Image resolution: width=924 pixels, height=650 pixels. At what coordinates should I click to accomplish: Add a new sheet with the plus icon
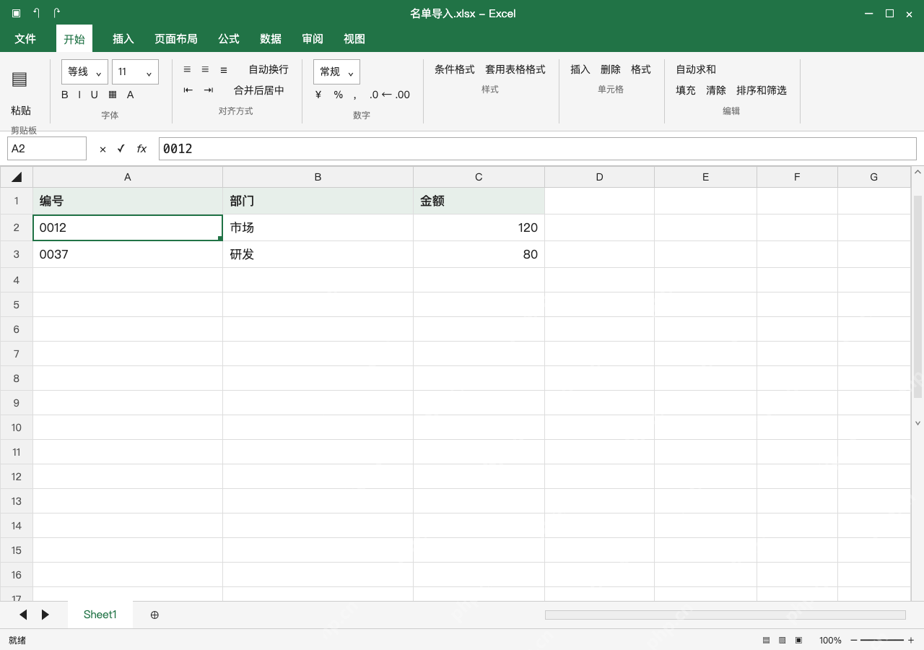[x=154, y=615]
